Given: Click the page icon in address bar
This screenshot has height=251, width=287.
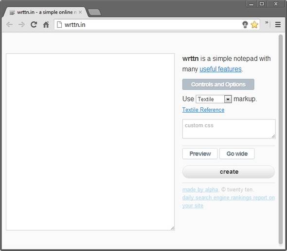Looking at the screenshot, I should click(59, 24).
